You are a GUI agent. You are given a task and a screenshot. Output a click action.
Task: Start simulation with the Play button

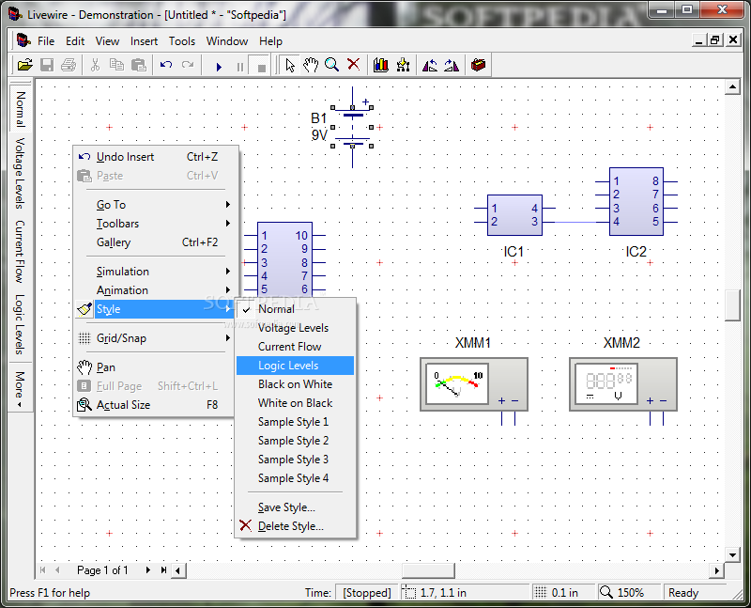[219, 67]
